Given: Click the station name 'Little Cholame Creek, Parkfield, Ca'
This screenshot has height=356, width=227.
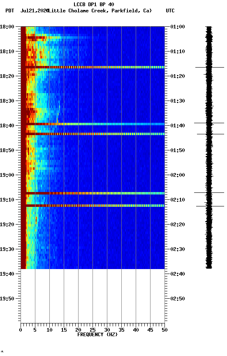Looking at the screenshot, I should (x=99, y=11).
